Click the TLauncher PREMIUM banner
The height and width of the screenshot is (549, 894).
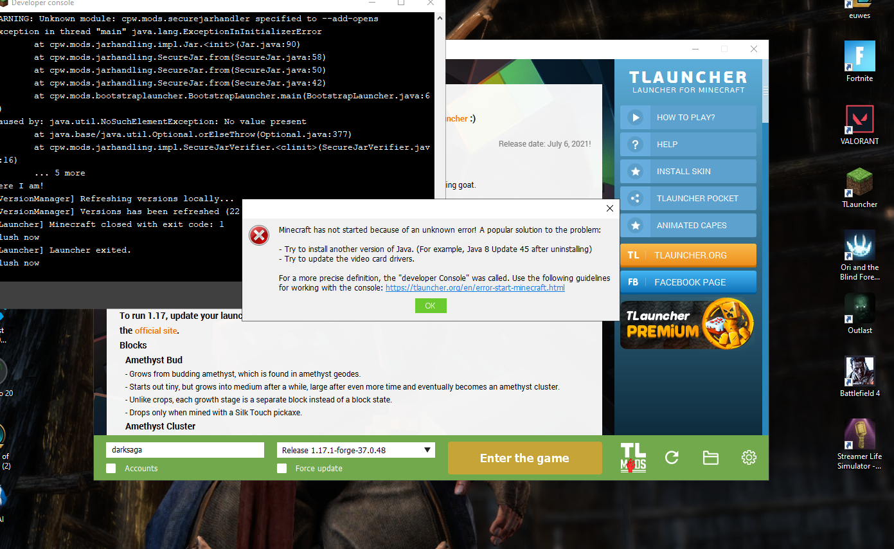point(688,323)
